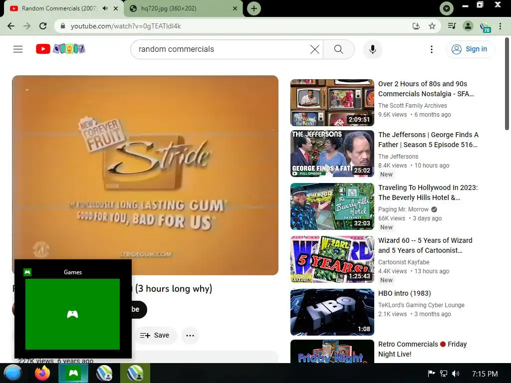Open The Jeffersons channel name
Viewport: 511px width, 383px height.
tap(398, 156)
